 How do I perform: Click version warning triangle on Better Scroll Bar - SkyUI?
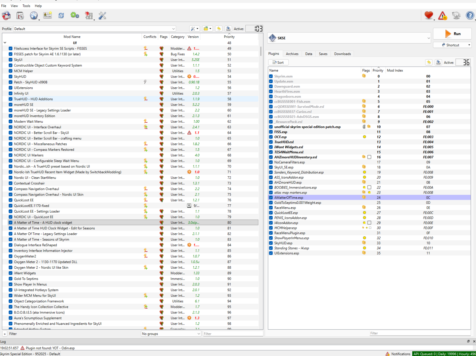point(189,133)
